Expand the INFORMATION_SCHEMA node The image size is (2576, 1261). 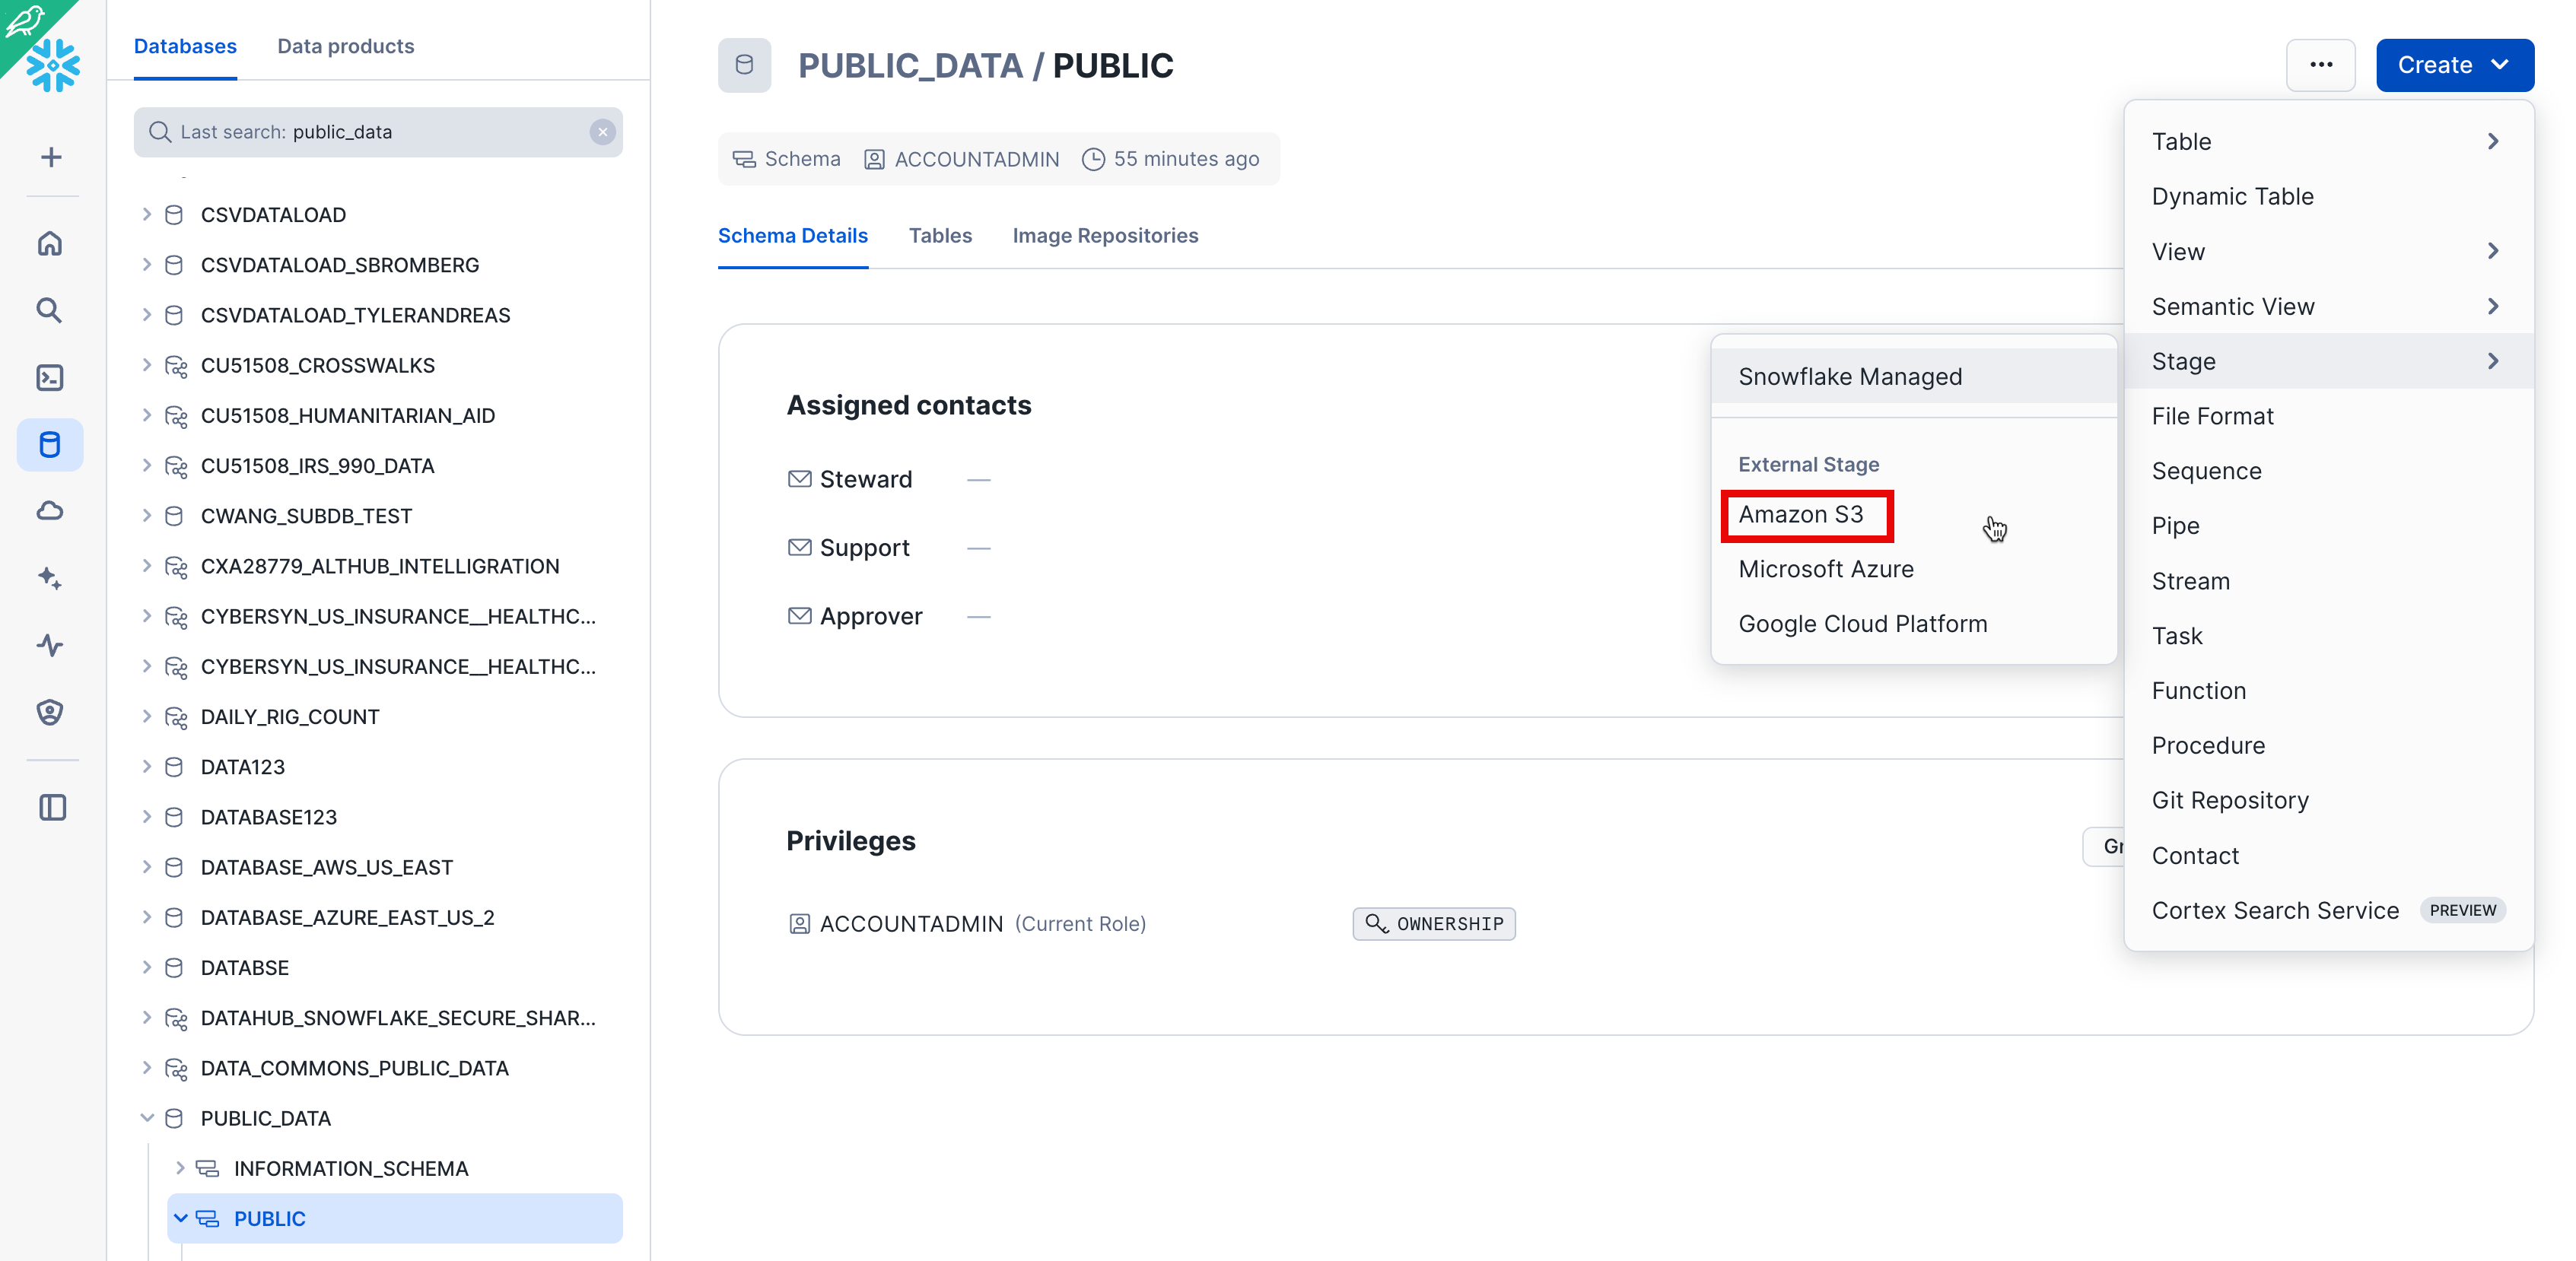point(180,1168)
